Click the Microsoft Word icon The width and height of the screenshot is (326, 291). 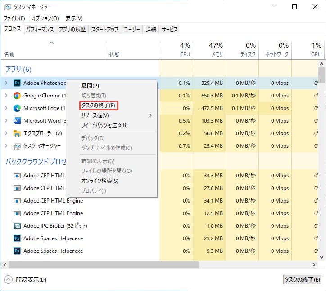(x=17, y=121)
